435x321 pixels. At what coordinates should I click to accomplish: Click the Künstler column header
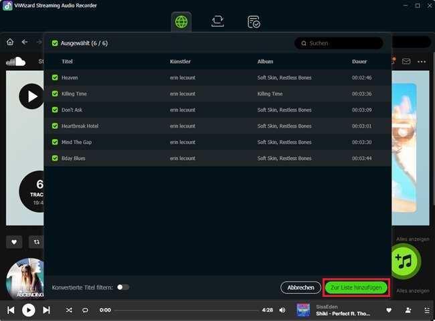[180, 62]
